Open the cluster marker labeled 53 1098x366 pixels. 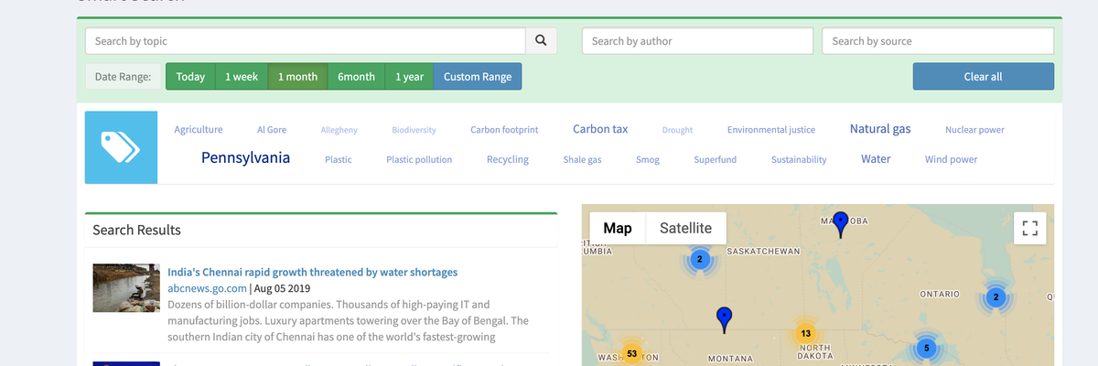[x=631, y=353]
